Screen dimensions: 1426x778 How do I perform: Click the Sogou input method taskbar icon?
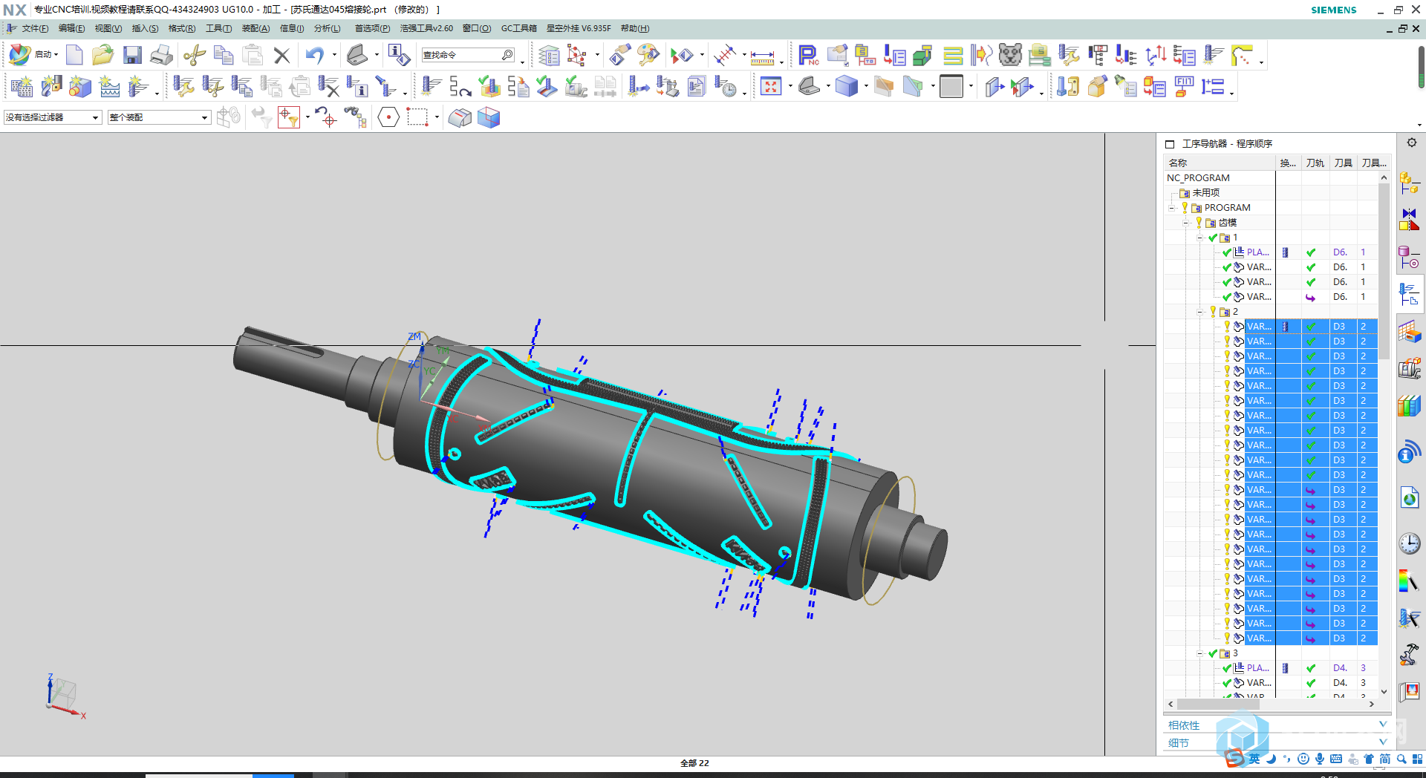[1234, 759]
